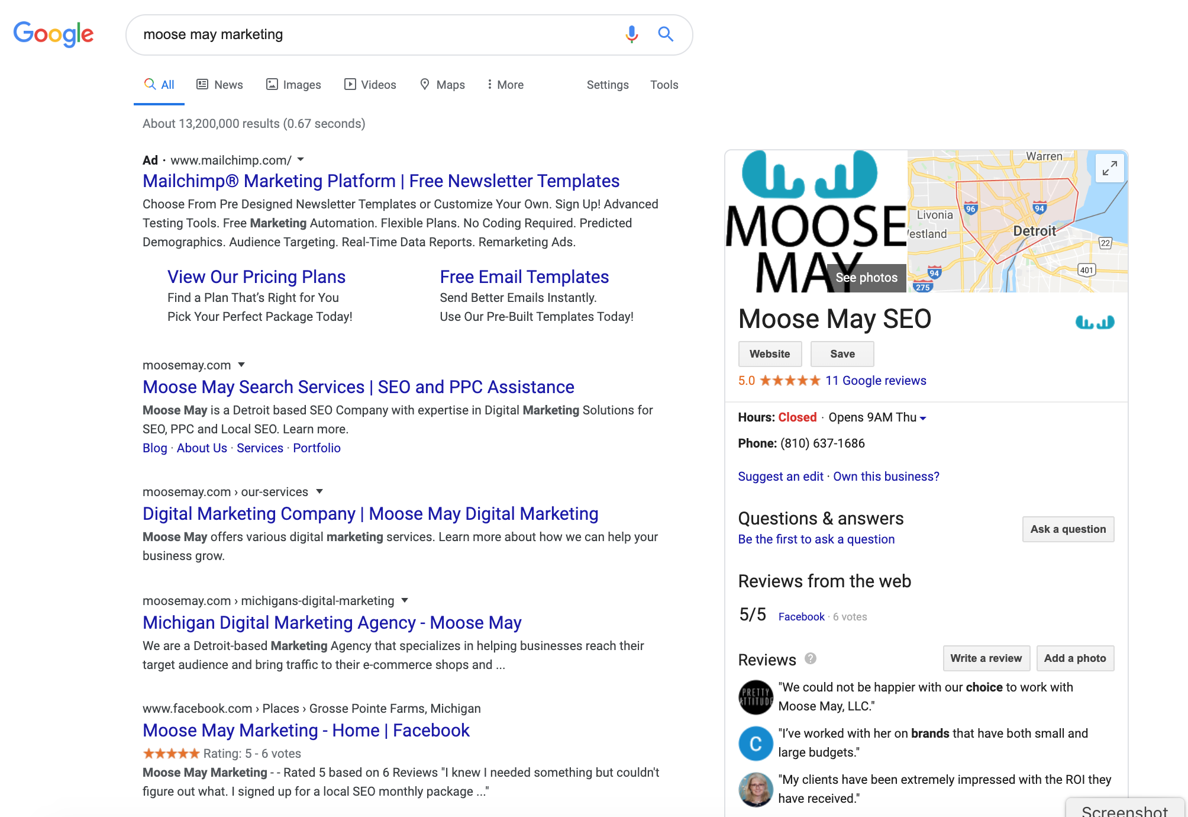The height and width of the screenshot is (817, 1188).
Task: Click the Reviews help question mark icon
Action: (x=811, y=658)
